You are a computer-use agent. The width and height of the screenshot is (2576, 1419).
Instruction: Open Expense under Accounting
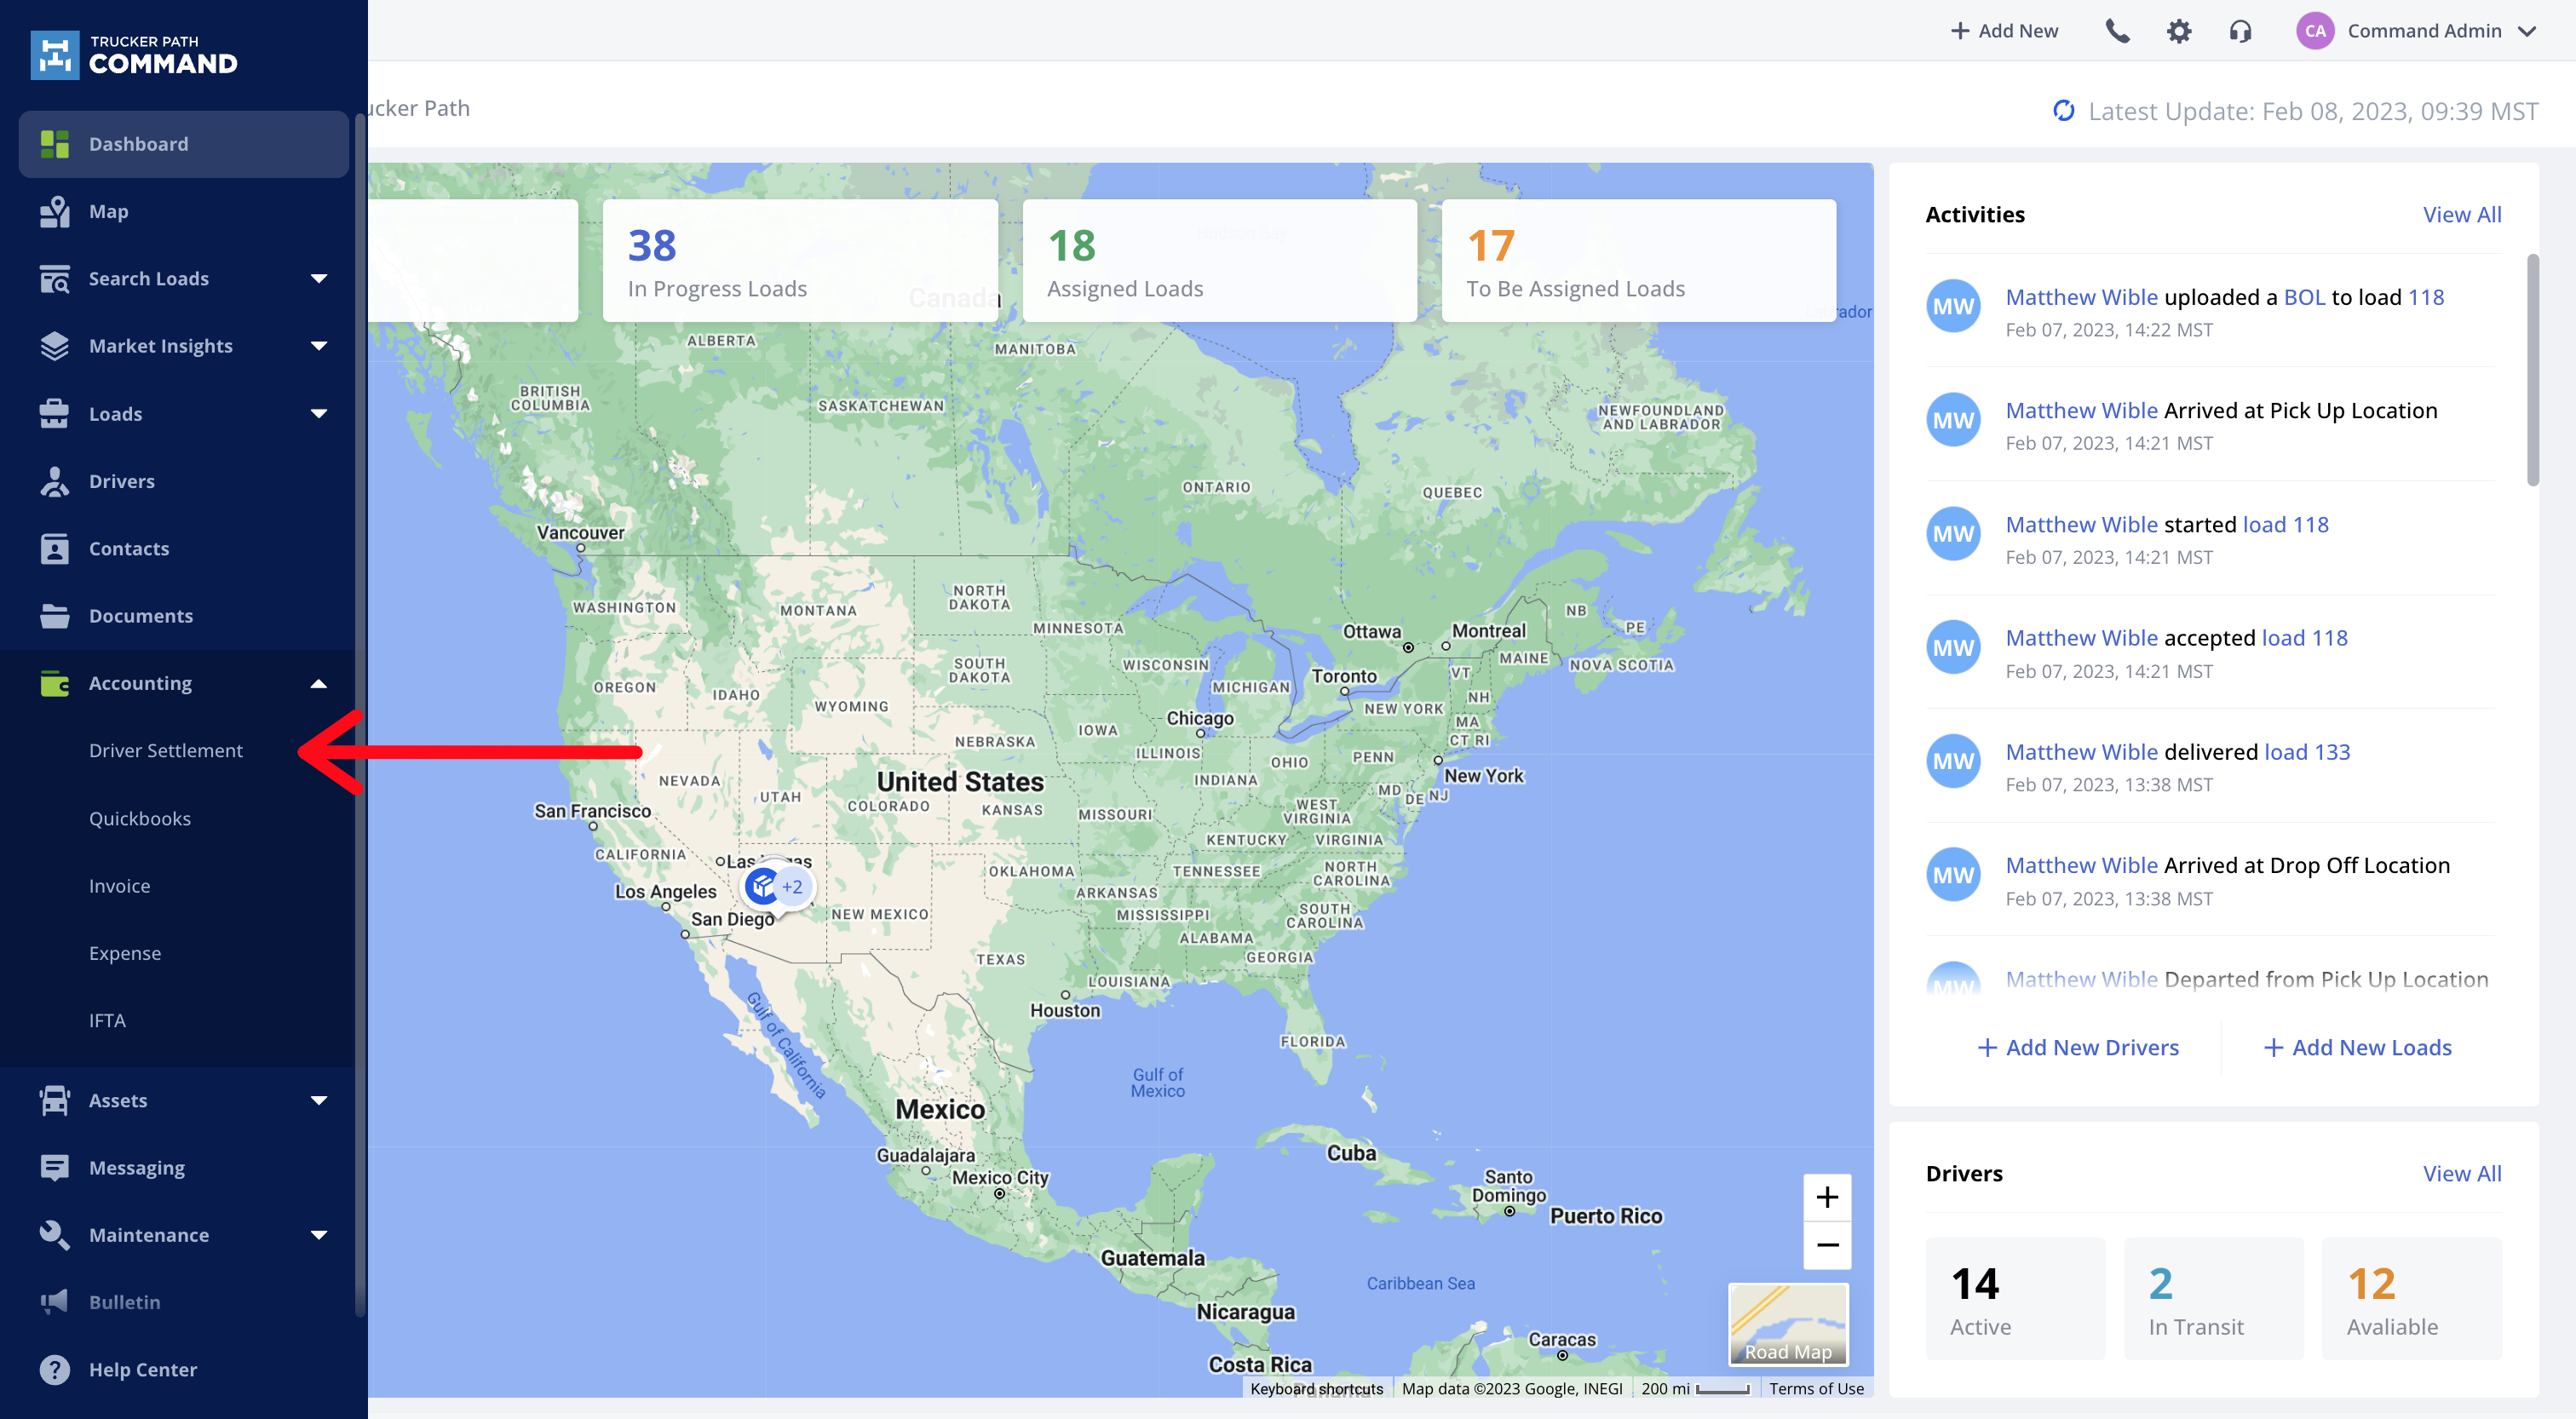125,953
